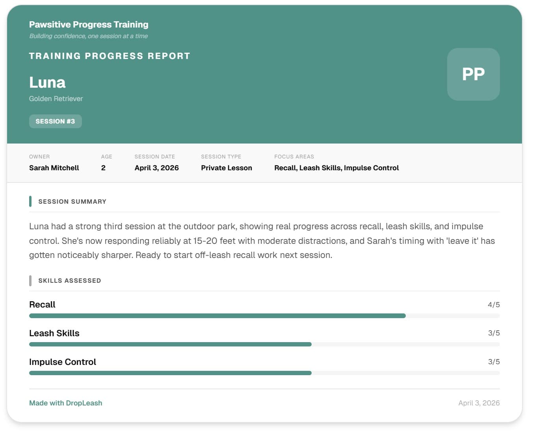Click the Private Lesson session type
This screenshot has width=535, height=431.
tap(227, 168)
